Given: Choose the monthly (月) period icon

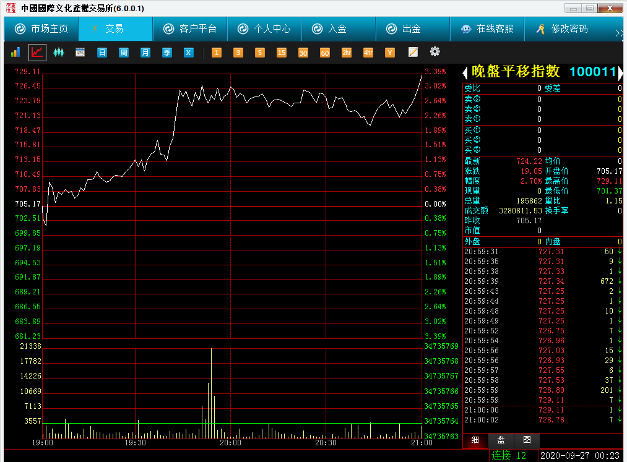Looking at the screenshot, I should tap(145, 53).
